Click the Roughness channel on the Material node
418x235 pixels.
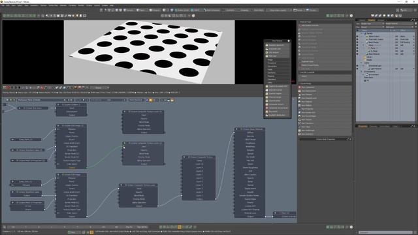pos(250,143)
